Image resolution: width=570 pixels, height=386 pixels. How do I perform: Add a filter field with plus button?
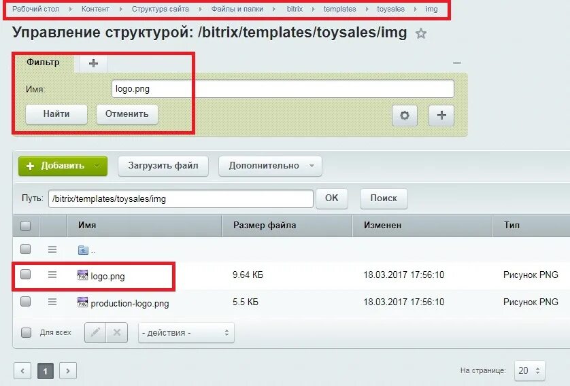(x=441, y=116)
